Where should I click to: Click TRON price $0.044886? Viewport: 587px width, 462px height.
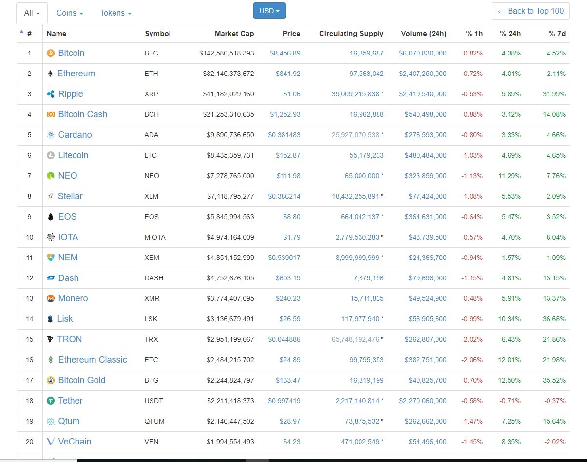[x=284, y=339]
